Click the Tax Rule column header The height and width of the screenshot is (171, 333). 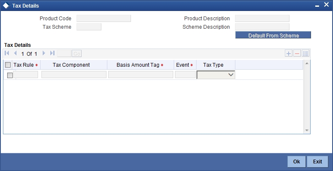click(26, 65)
